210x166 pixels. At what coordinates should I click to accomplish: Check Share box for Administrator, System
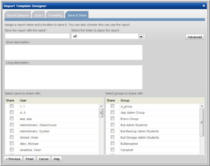[x=12, y=131]
